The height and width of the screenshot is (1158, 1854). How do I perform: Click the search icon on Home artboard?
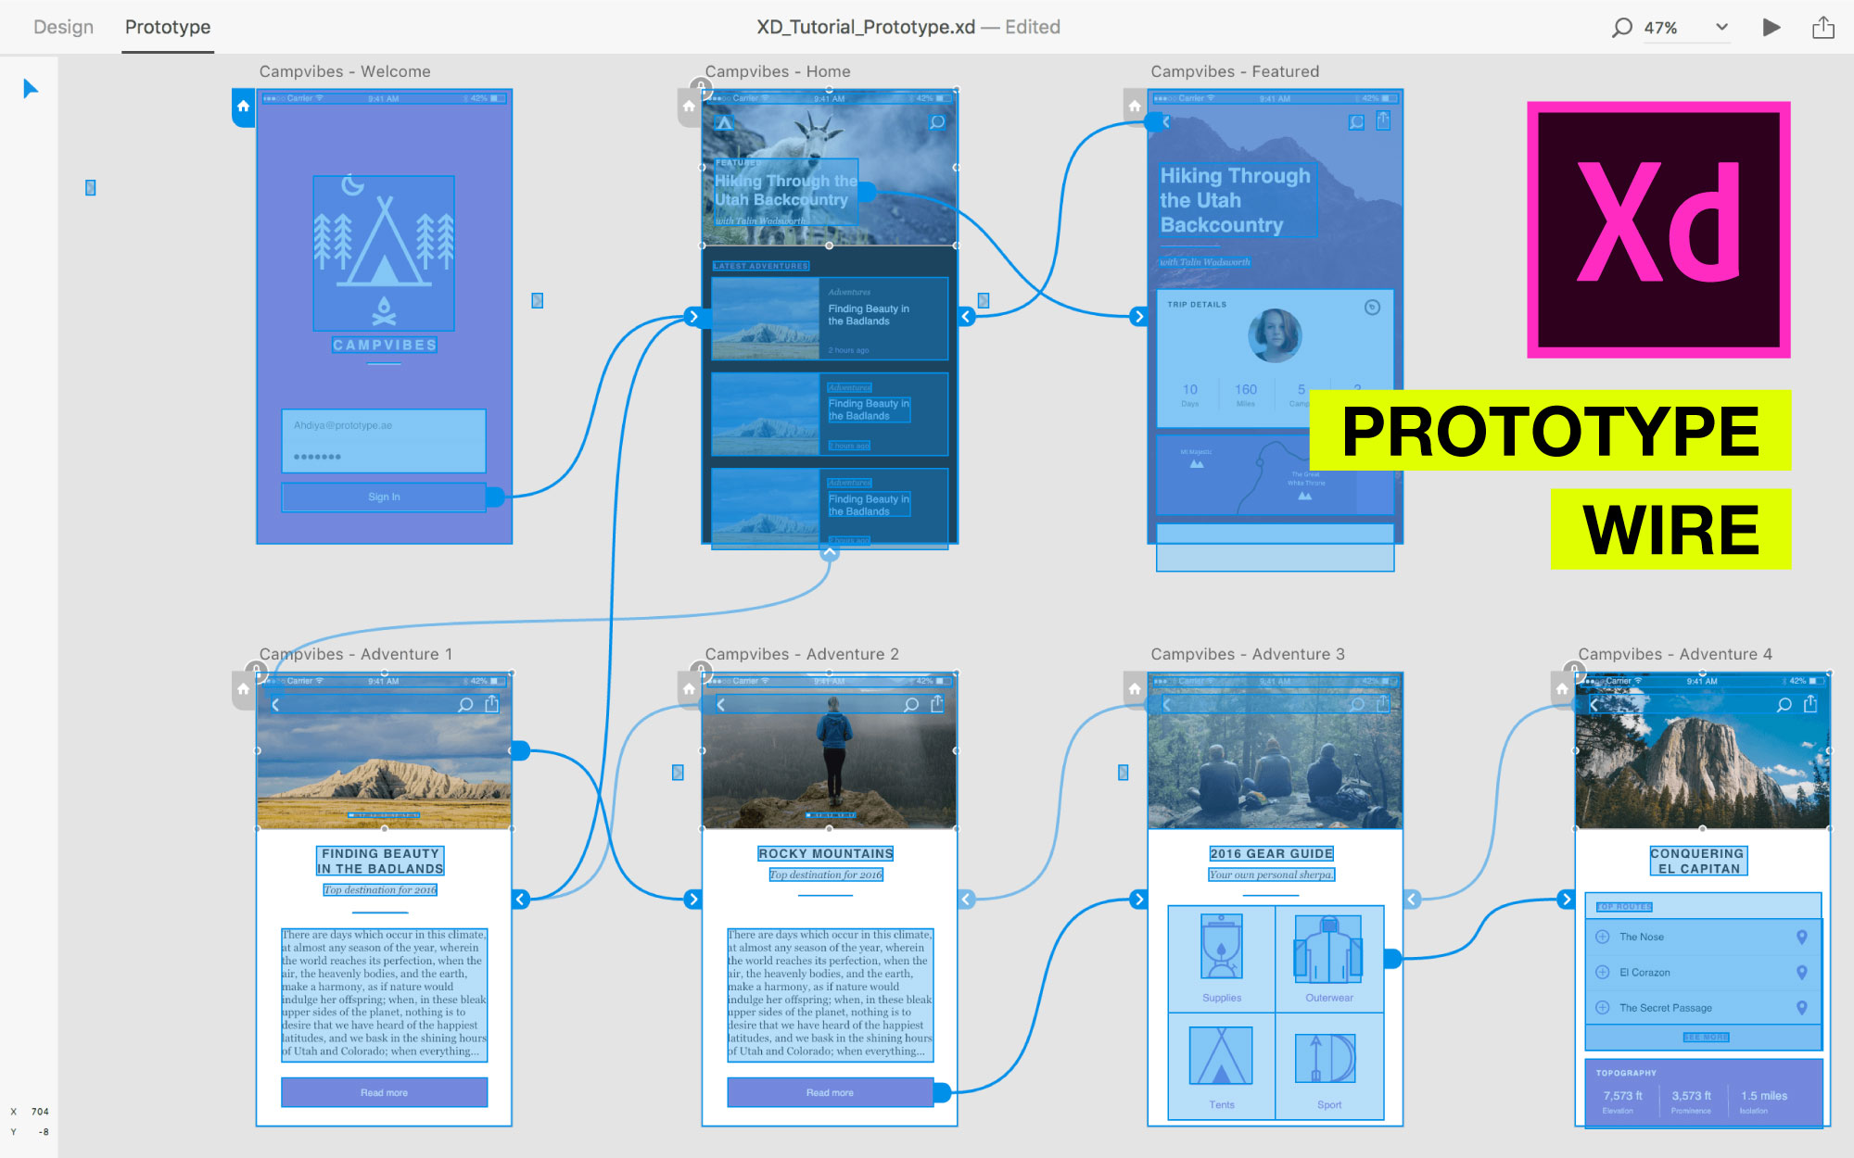(937, 122)
